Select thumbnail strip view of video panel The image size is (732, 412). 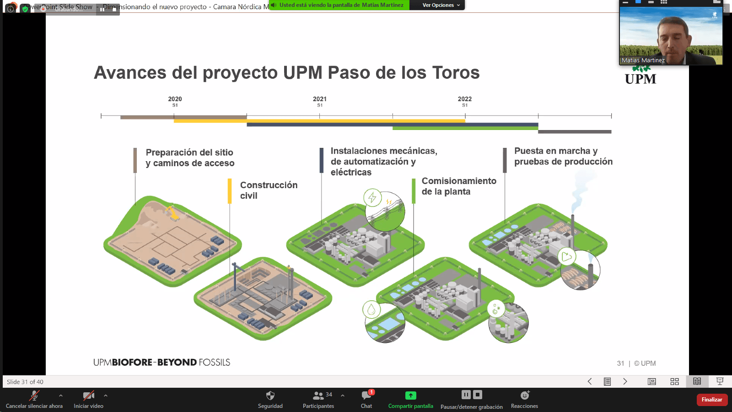pos(651,2)
